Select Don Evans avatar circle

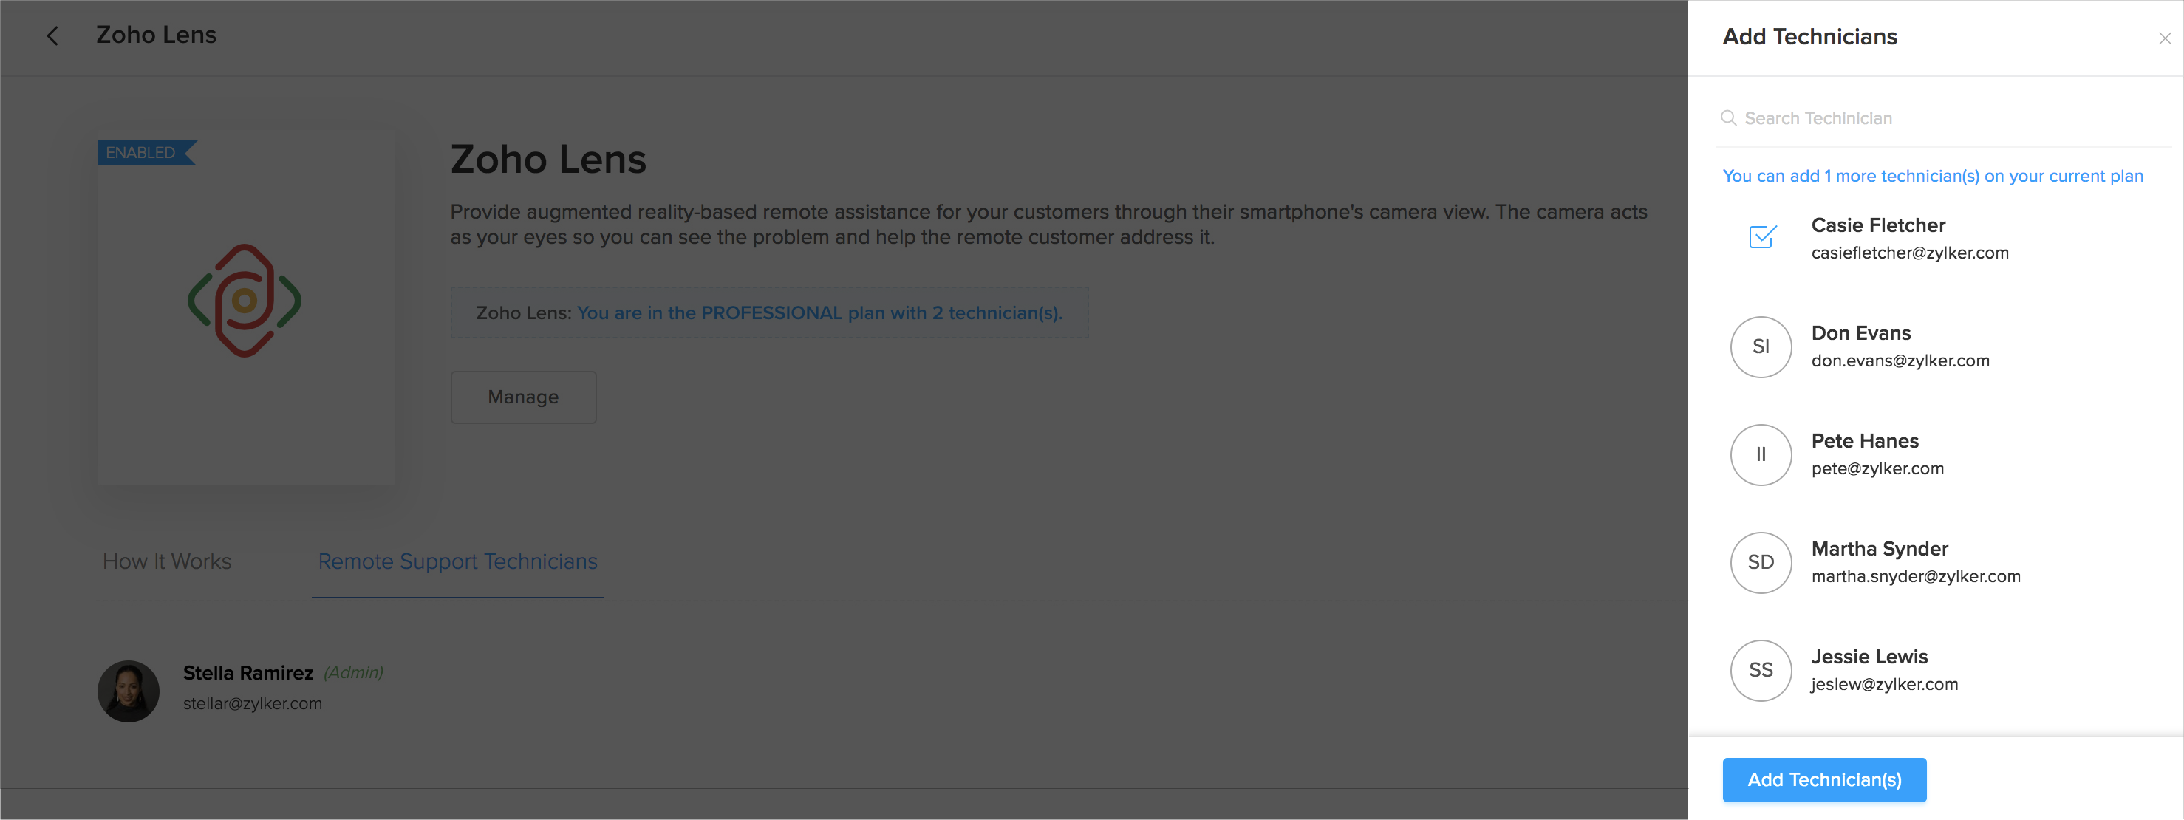click(1760, 346)
